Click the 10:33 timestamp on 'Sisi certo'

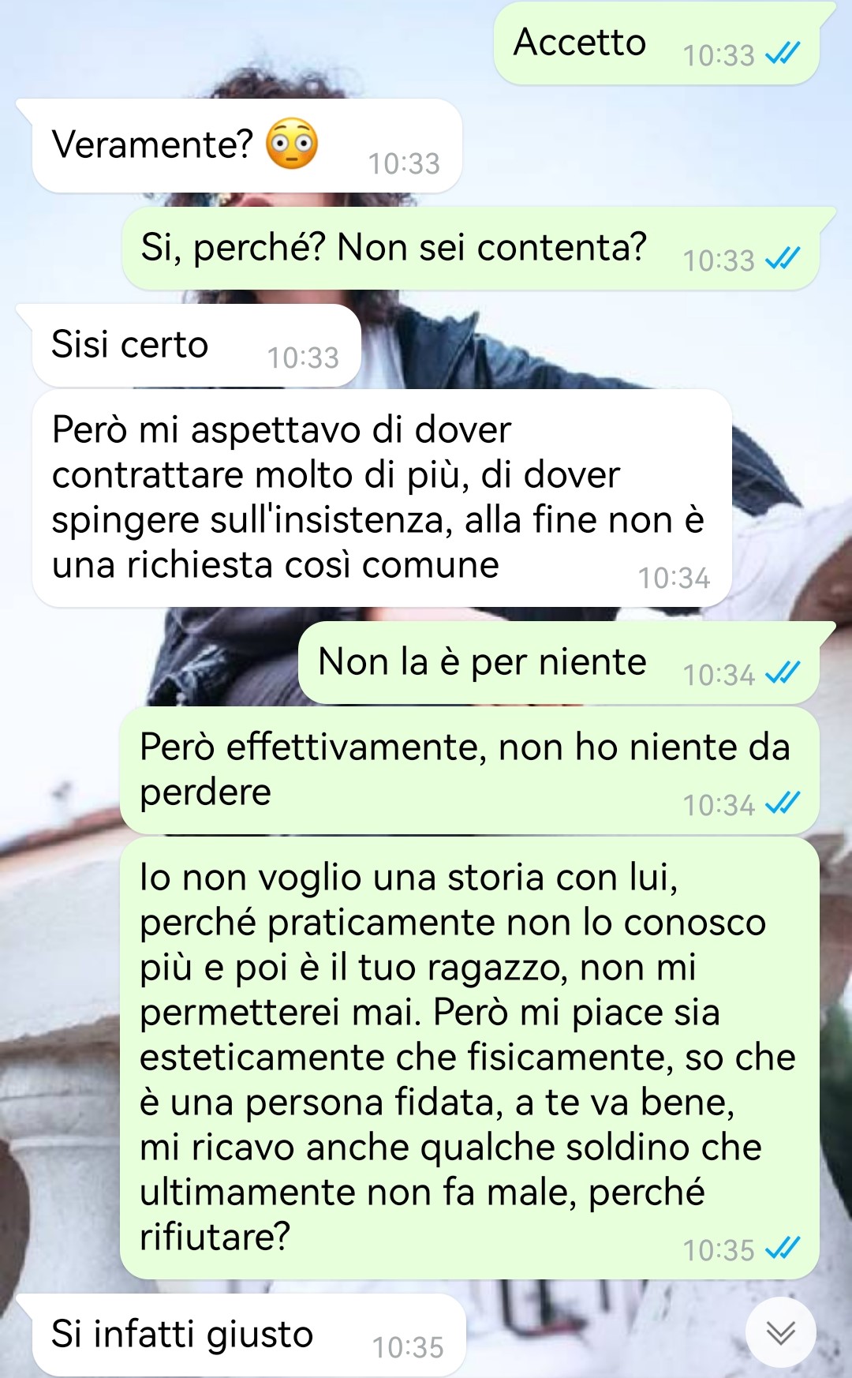(303, 358)
